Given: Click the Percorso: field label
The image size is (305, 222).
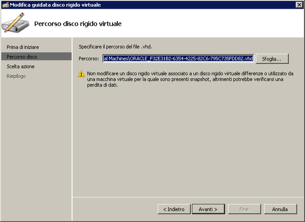Looking at the screenshot, I should coord(89,58).
